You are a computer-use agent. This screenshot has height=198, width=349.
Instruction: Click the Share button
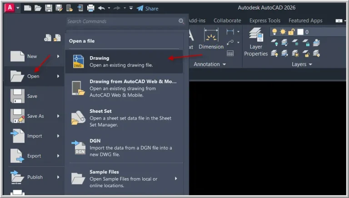click(x=147, y=9)
